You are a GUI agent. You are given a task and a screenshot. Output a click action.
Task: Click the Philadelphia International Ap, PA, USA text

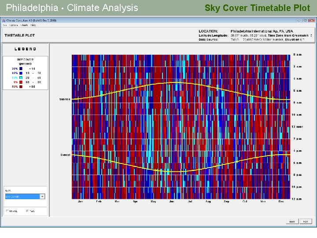coord(262,31)
